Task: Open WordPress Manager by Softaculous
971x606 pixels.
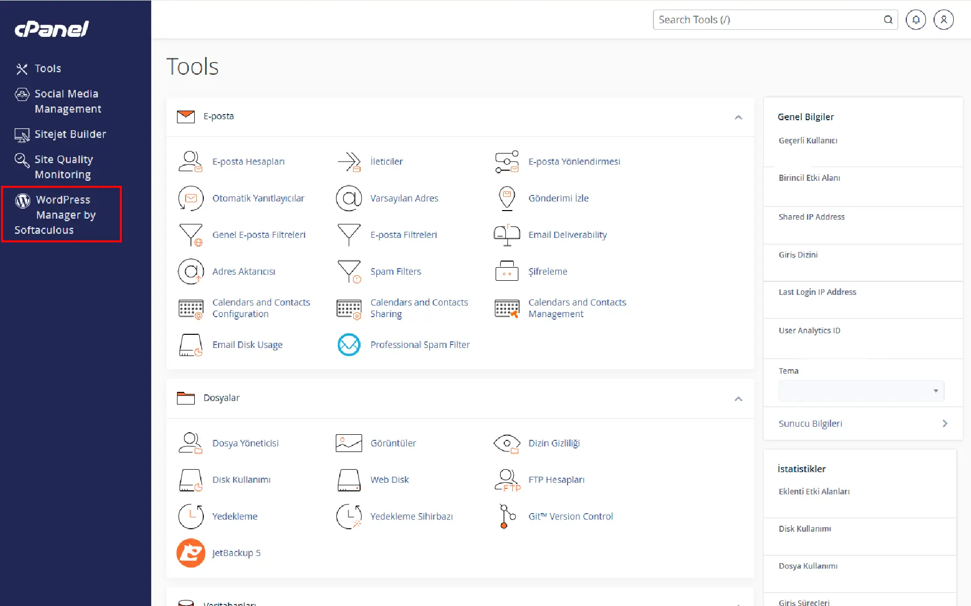Action: click(55, 215)
